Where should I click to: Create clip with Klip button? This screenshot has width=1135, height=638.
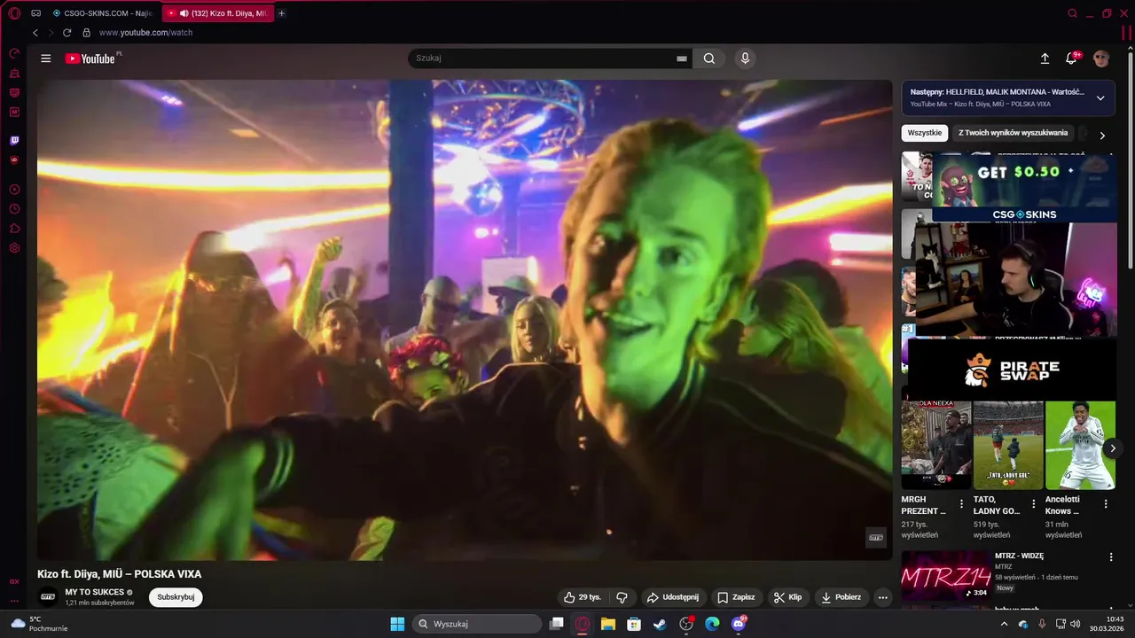click(x=787, y=597)
